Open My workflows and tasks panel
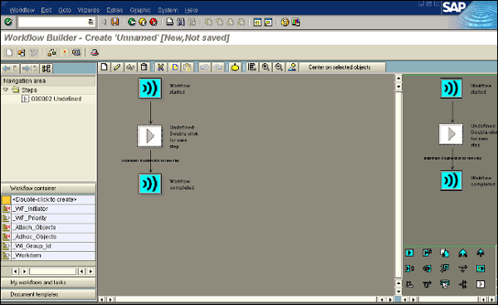The height and width of the screenshot is (305, 498). (49, 283)
